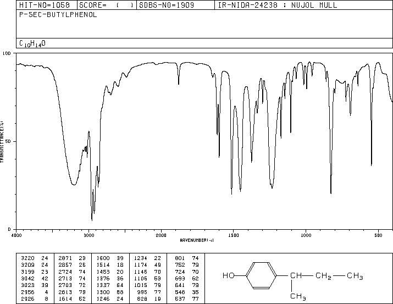
Task: Select the 537 peak entry
Action: click(187, 299)
